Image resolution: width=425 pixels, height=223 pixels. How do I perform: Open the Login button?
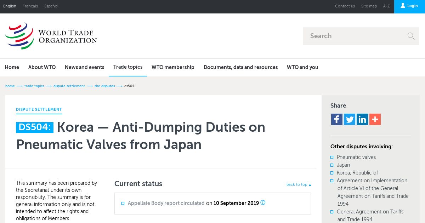click(x=409, y=6)
